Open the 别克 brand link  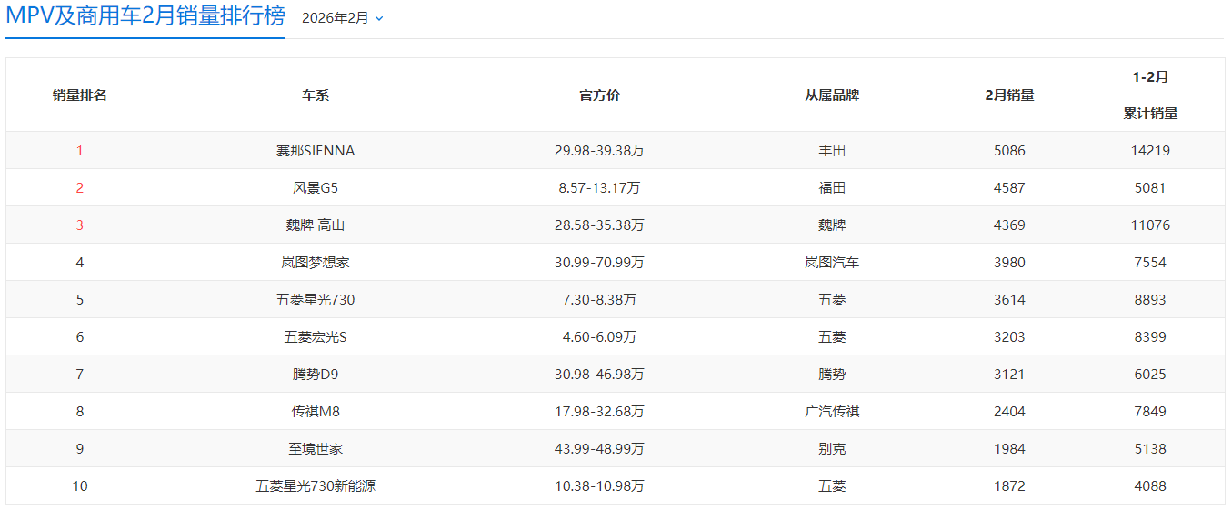point(832,449)
